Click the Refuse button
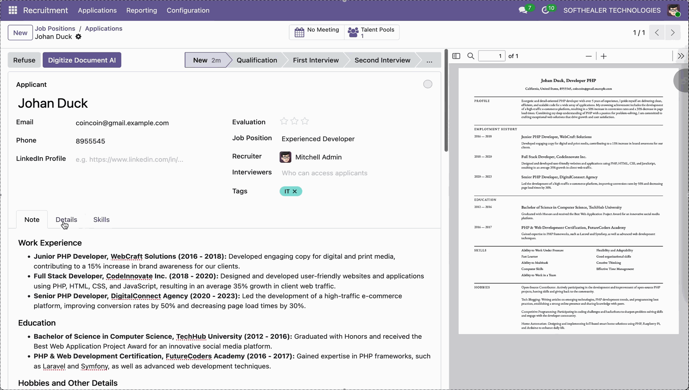The image size is (689, 390). coord(24,60)
